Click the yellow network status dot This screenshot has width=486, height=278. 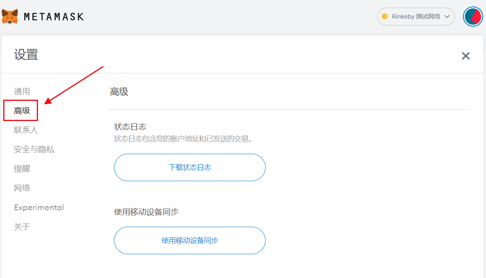tap(385, 17)
